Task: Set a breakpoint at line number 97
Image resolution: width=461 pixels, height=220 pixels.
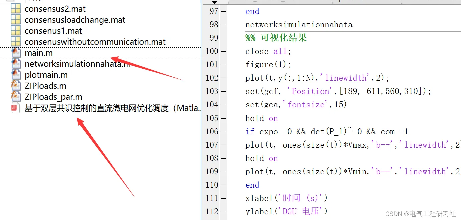Action: point(214,11)
